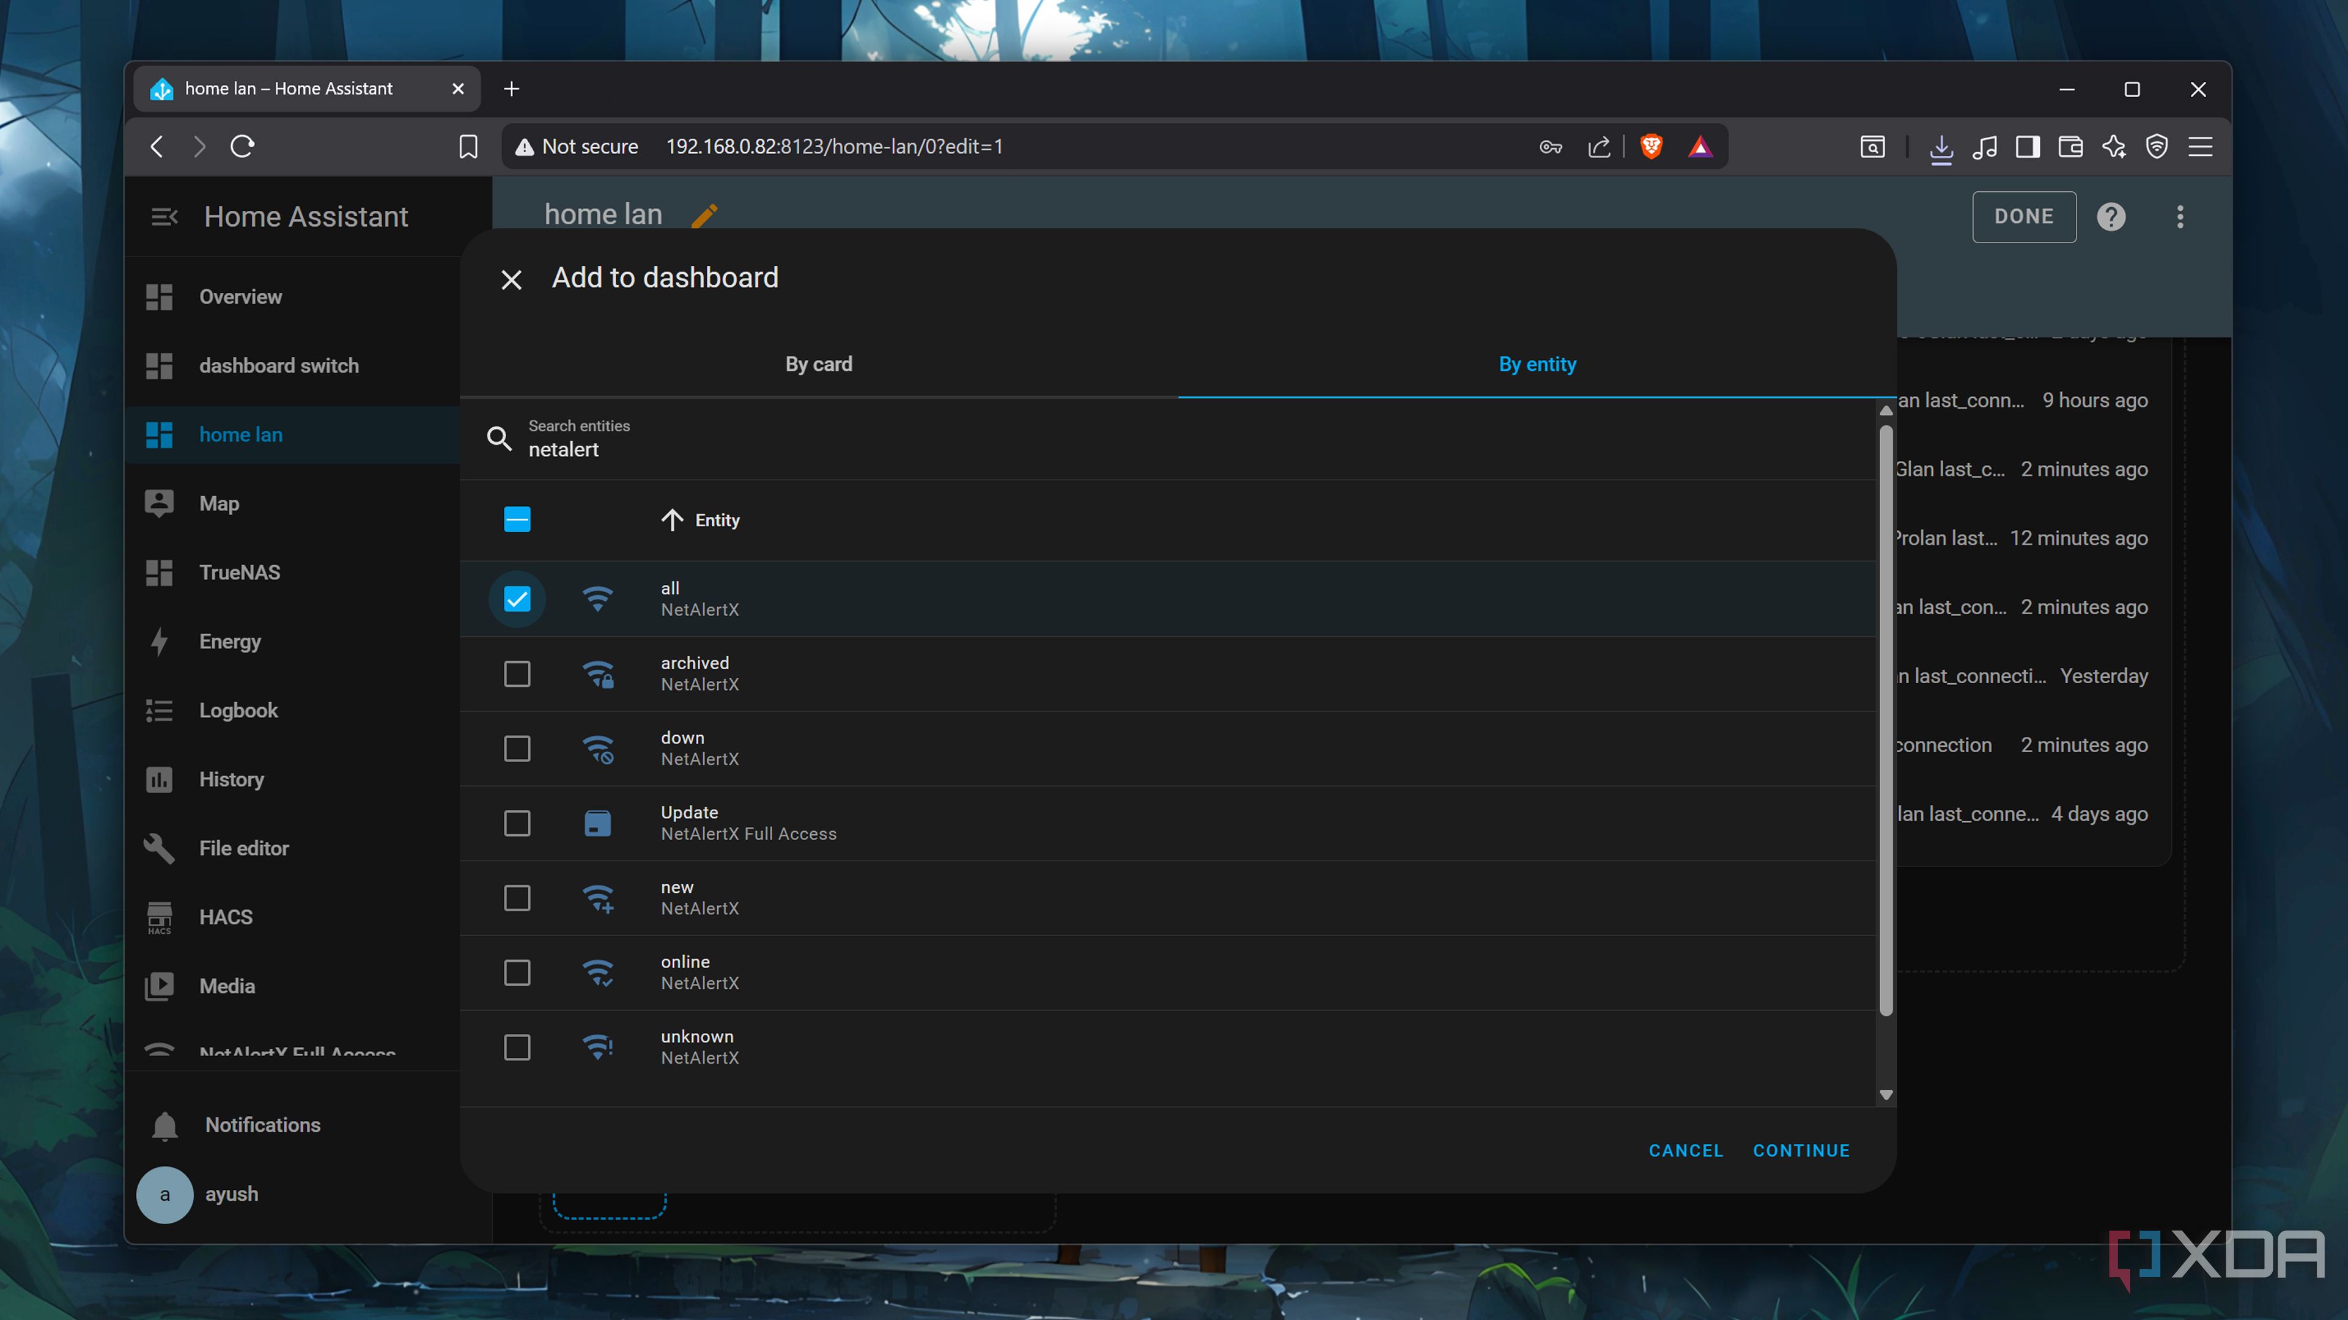Click the Brave Shields lion icon
The height and width of the screenshot is (1320, 2348).
(x=1651, y=147)
